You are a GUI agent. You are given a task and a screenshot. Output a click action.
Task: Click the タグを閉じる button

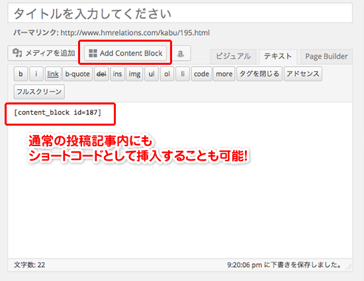[259, 74]
